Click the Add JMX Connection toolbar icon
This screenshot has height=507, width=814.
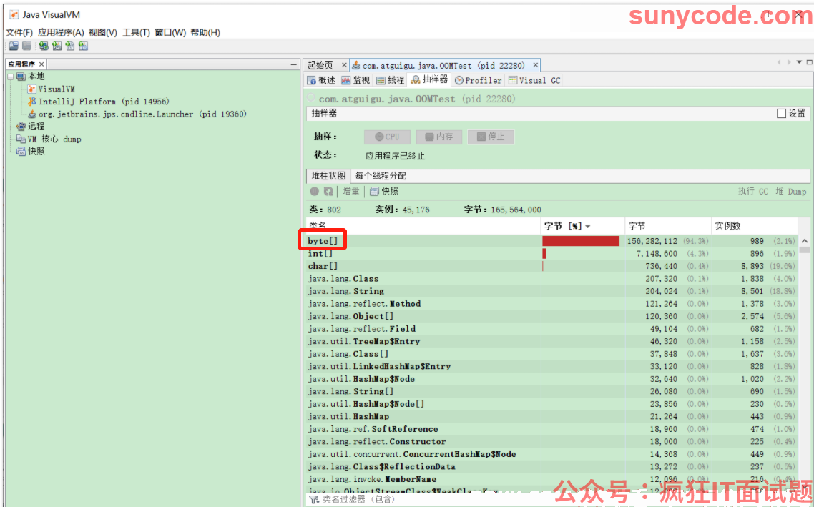pos(57,46)
